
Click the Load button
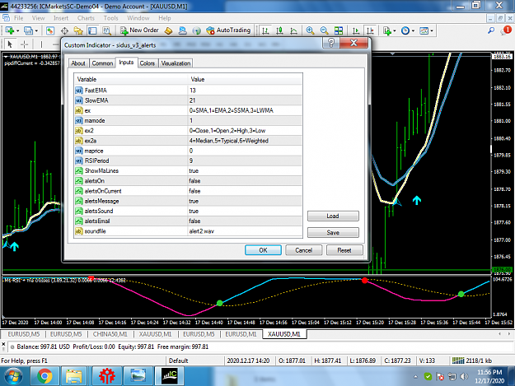[x=333, y=216]
